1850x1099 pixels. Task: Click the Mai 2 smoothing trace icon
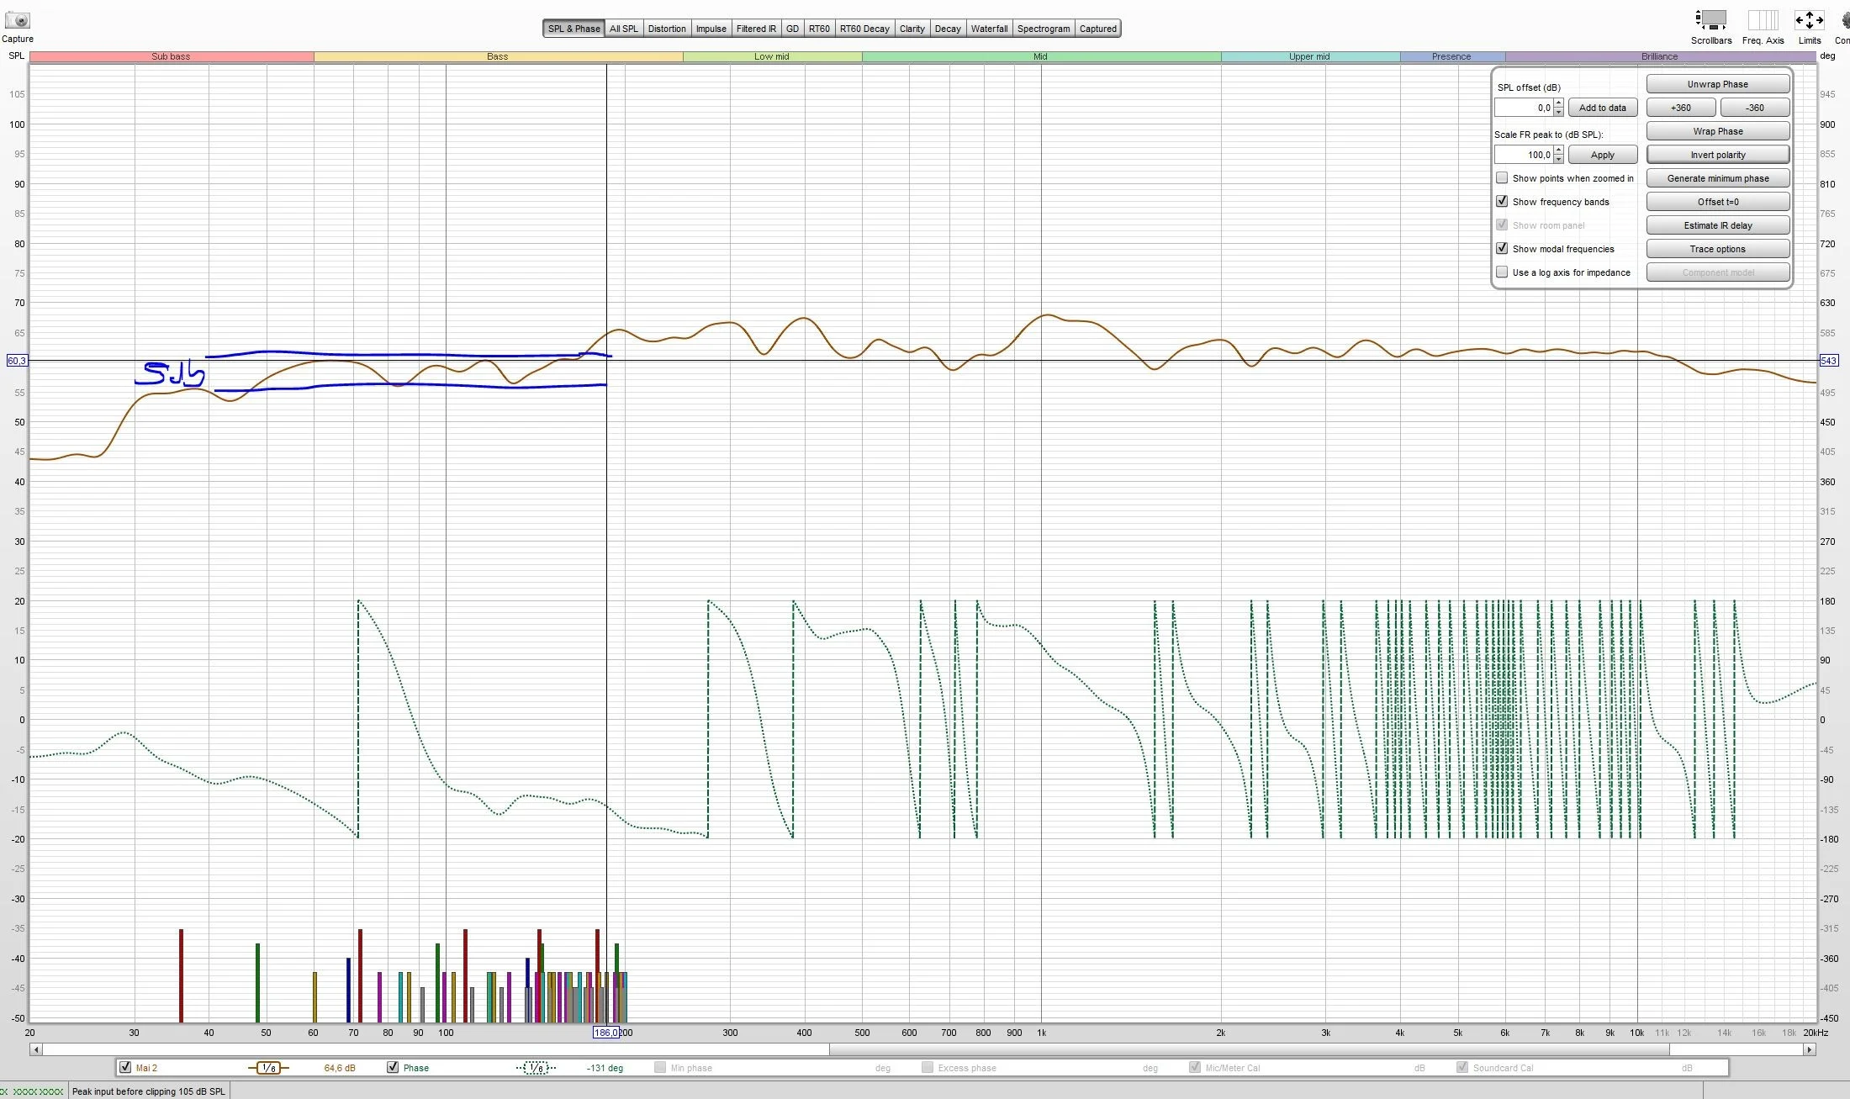[268, 1068]
